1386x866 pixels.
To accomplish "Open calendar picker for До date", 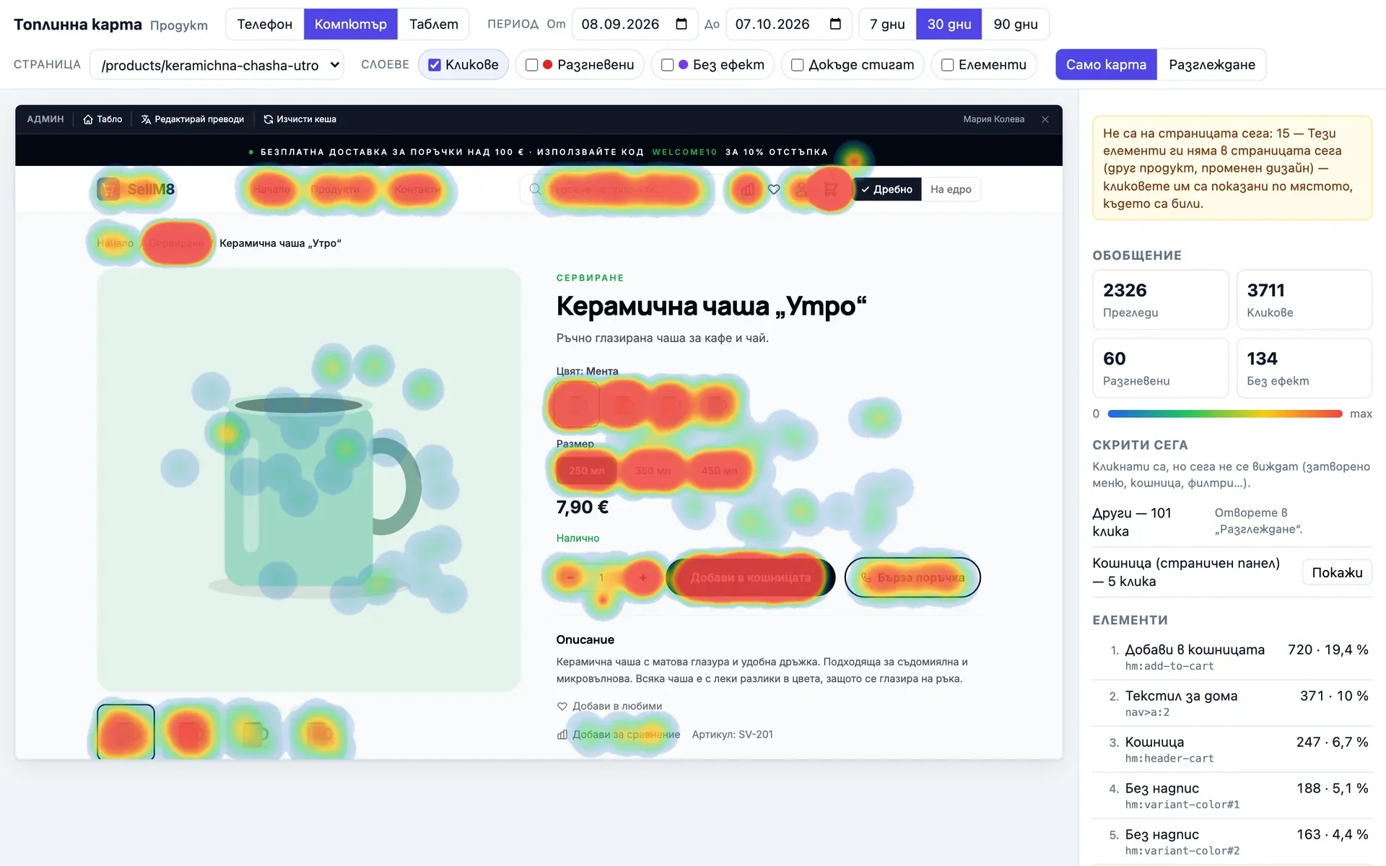I will [835, 24].
